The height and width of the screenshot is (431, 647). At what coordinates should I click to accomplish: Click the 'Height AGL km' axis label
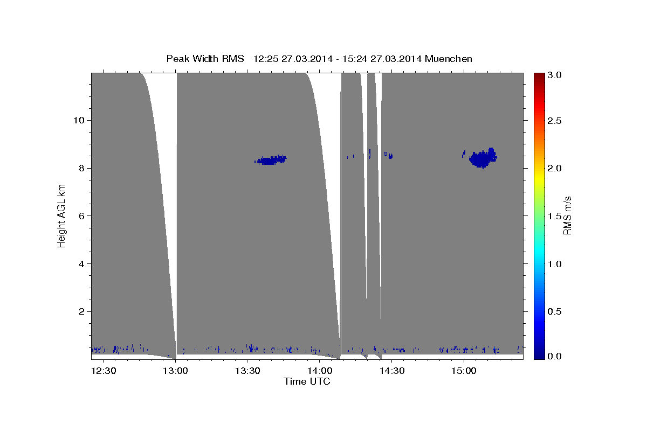point(62,216)
